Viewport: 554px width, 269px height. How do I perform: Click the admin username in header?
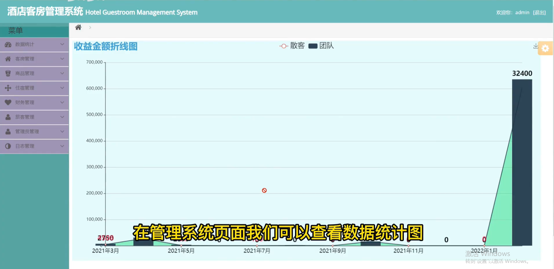pyautogui.click(x=522, y=12)
